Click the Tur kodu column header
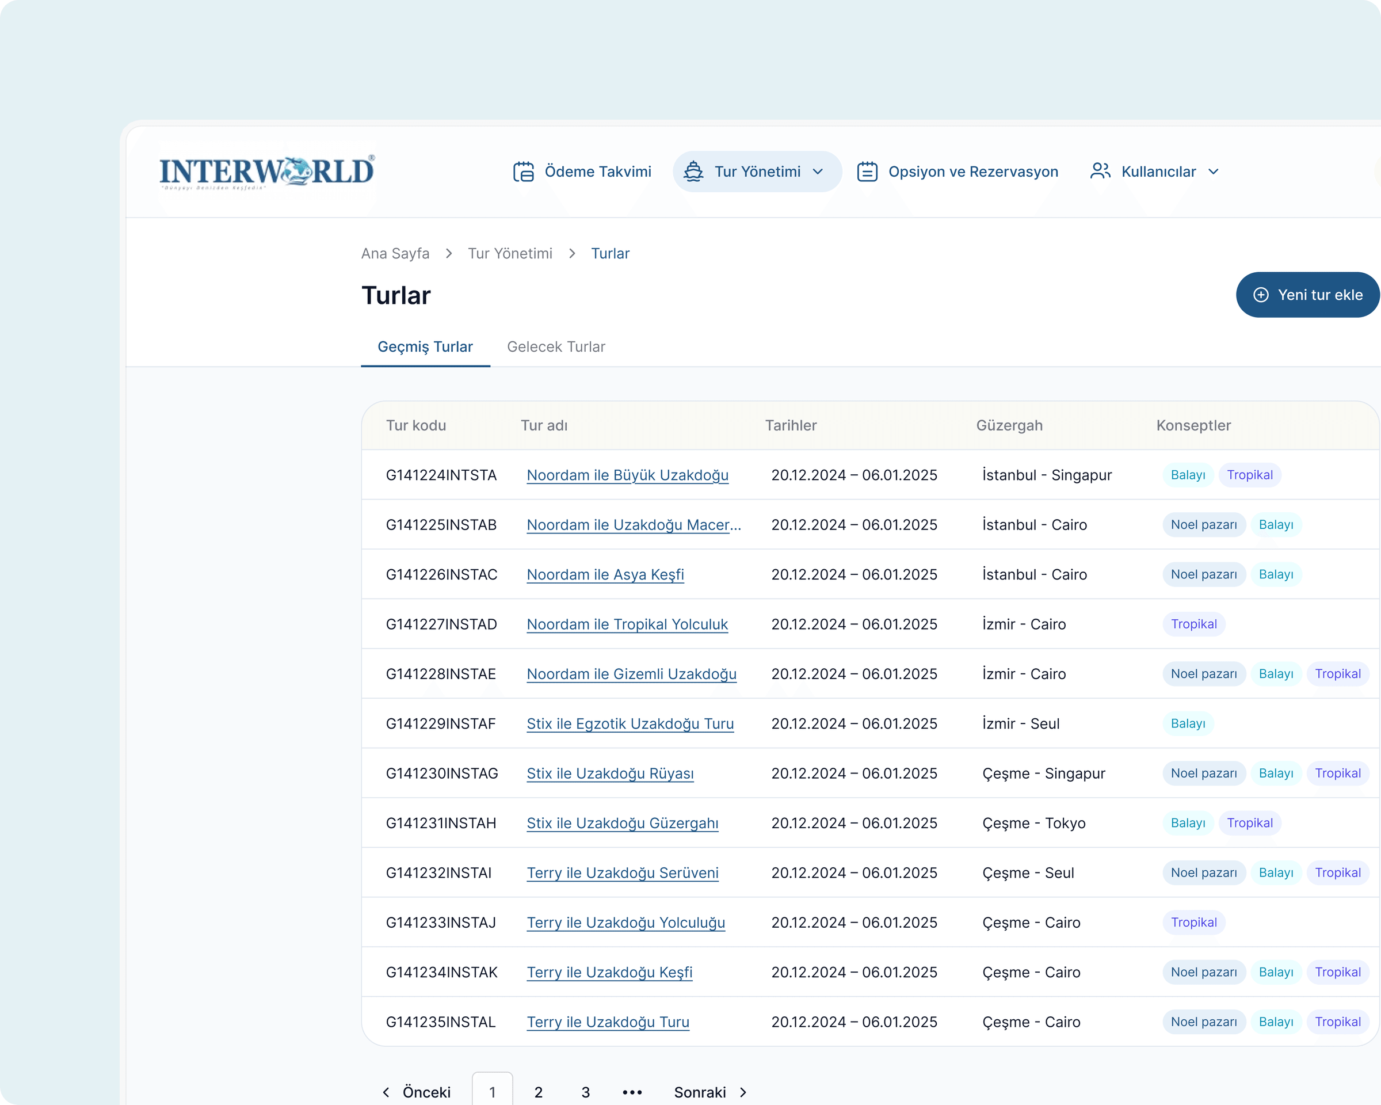 coord(415,425)
